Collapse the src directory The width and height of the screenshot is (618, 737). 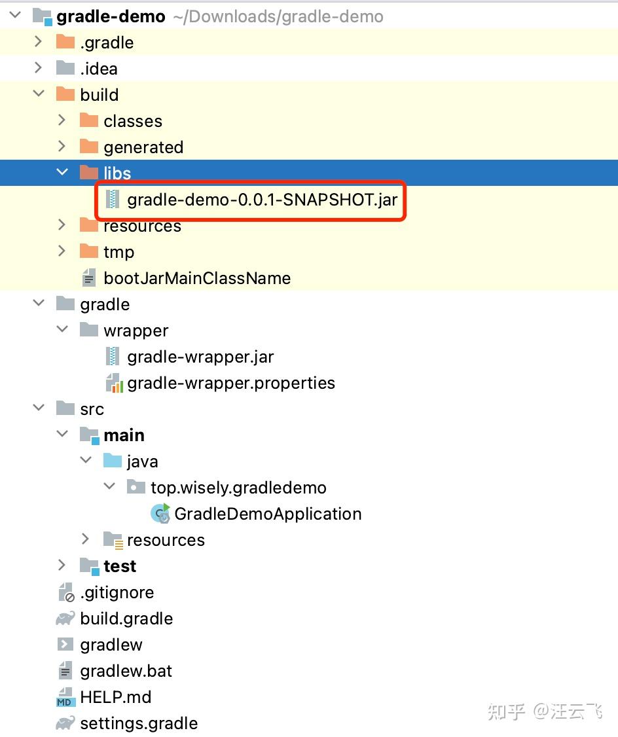(x=39, y=408)
